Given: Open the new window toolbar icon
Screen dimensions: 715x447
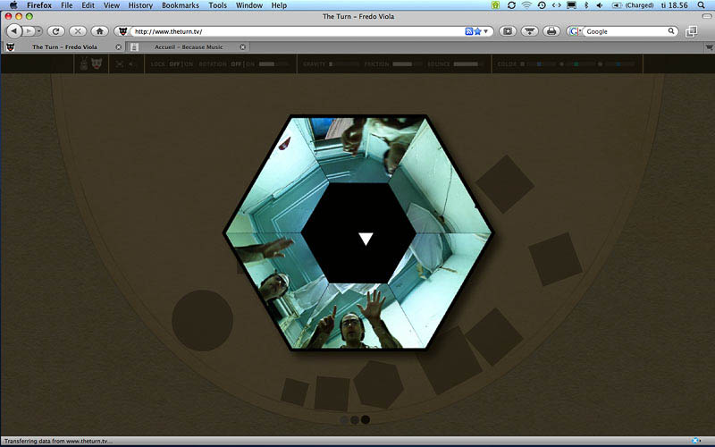Looking at the screenshot, I should tap(691, 31).
